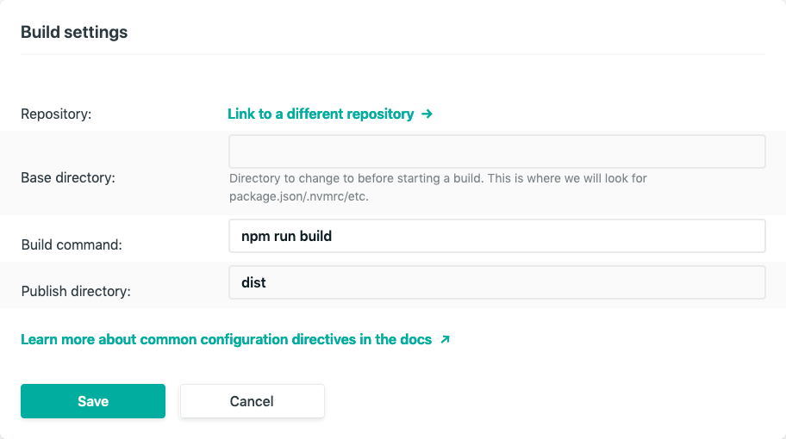786x439 pixels.
Task: Select the Build settings heading text
Action: click(x=74, y=32)
